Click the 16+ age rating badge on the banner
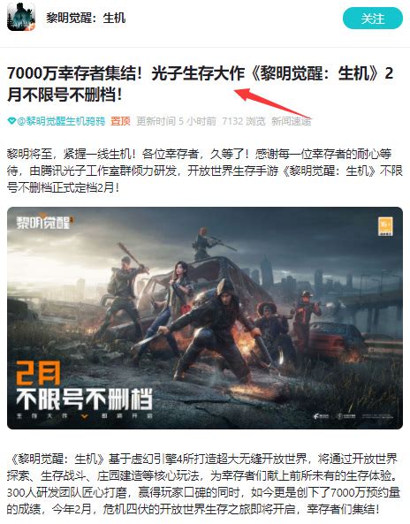Screen dimensions: 410x524 coord(385,226)
